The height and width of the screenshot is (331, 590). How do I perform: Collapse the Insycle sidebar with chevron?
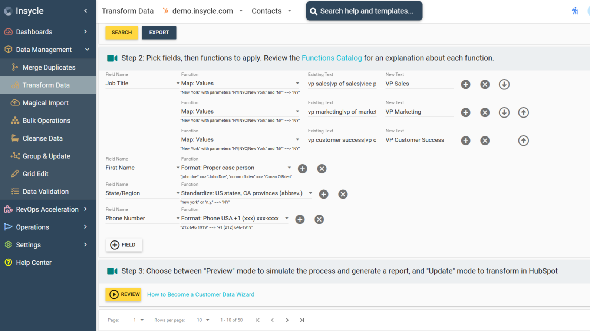click(x=86, y=11)
